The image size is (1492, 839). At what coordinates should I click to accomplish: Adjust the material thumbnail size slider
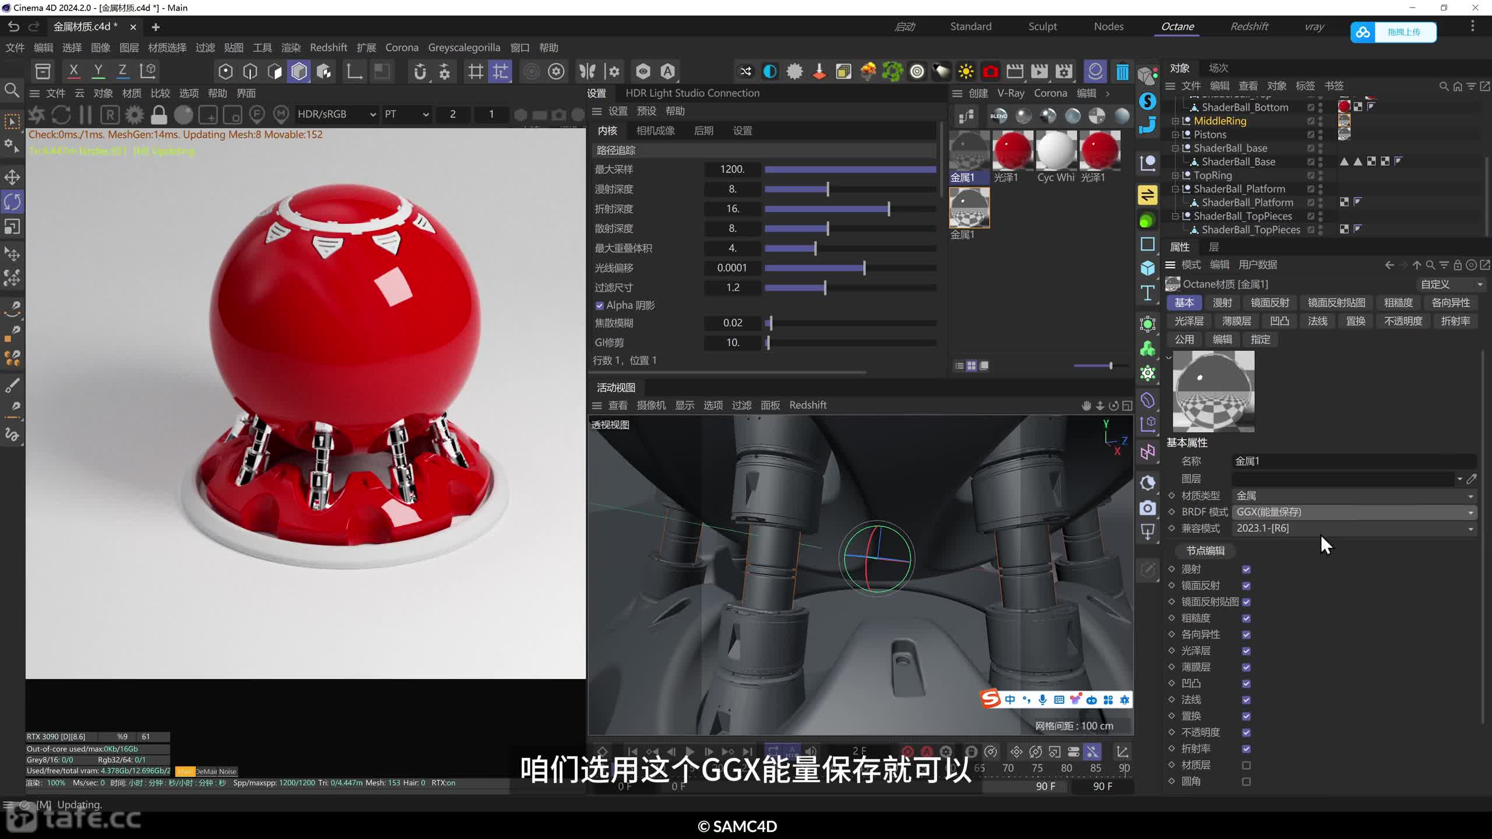(x=1101, y=366)
